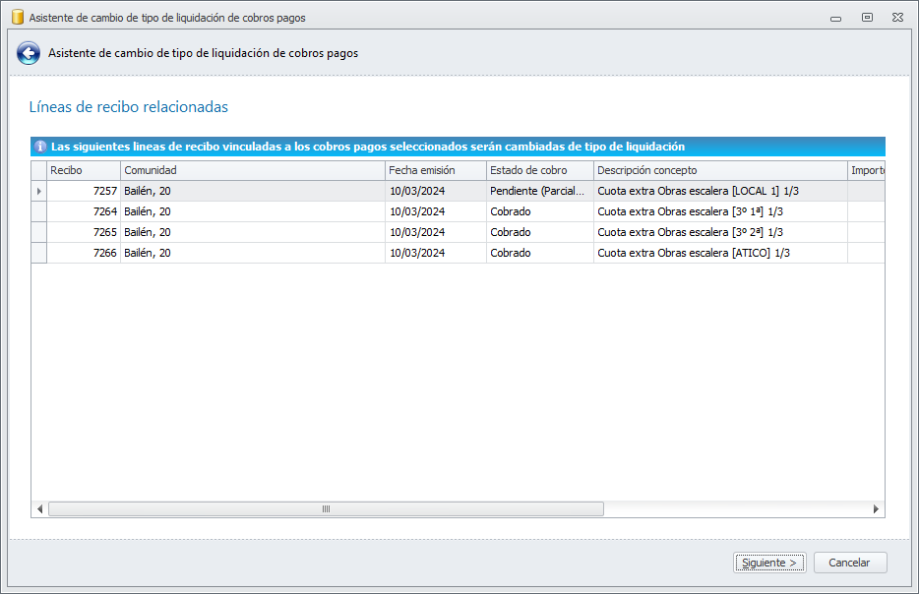Maximize the assistant window
The width and height of the screenshot is (919, 594).
pos(867,18)
